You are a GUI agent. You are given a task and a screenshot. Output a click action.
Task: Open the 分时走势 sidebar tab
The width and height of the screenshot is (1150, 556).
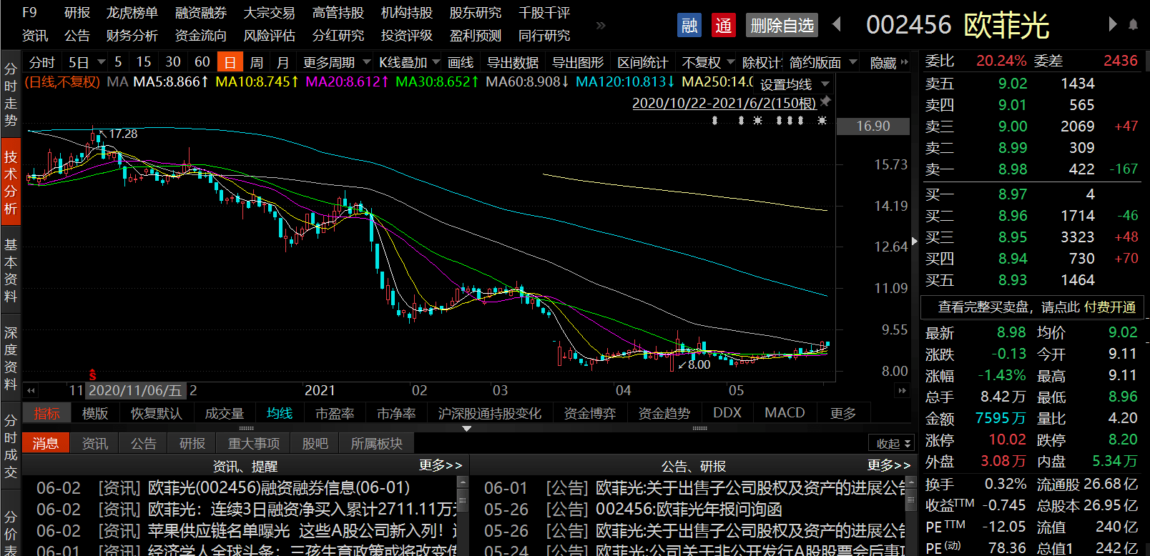pos(11,94)
